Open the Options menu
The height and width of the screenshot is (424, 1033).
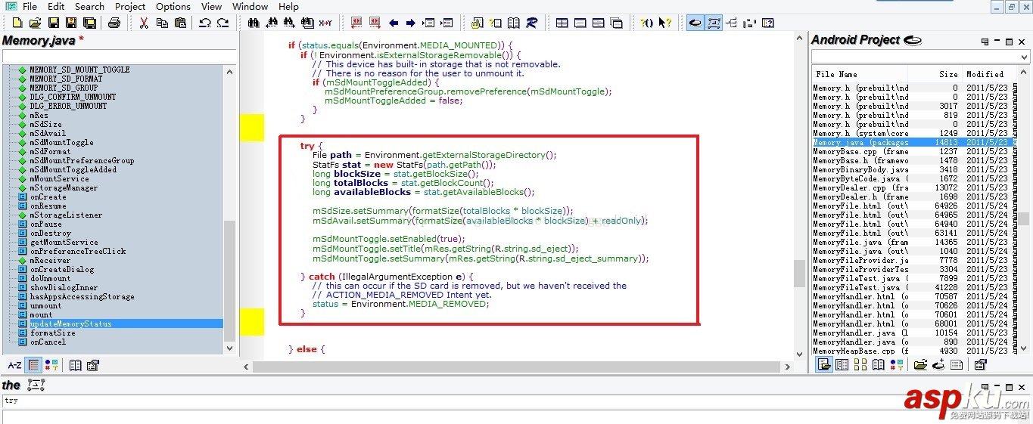[173, 6]
